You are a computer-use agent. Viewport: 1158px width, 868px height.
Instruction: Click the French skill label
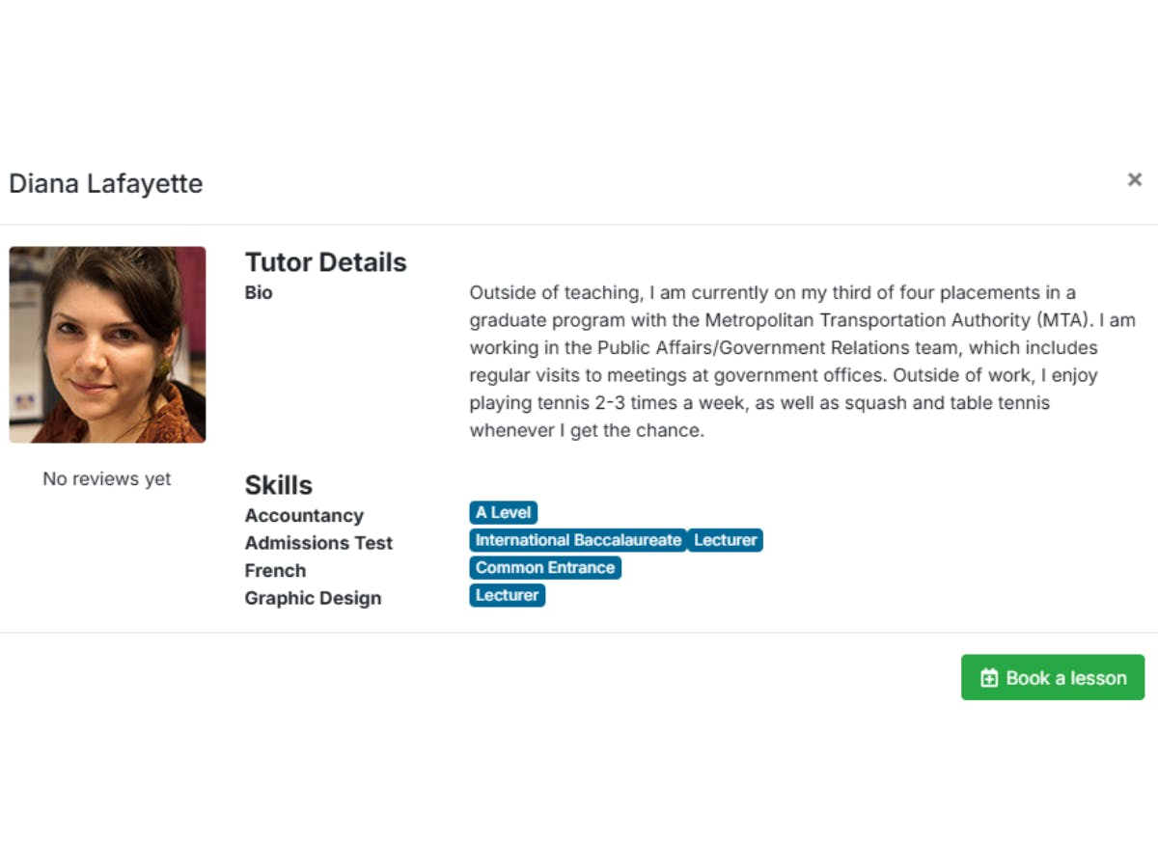(x=275, y=571)
